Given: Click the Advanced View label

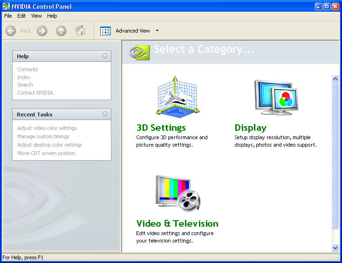Looking at the screenshot, I should point(133,31).
